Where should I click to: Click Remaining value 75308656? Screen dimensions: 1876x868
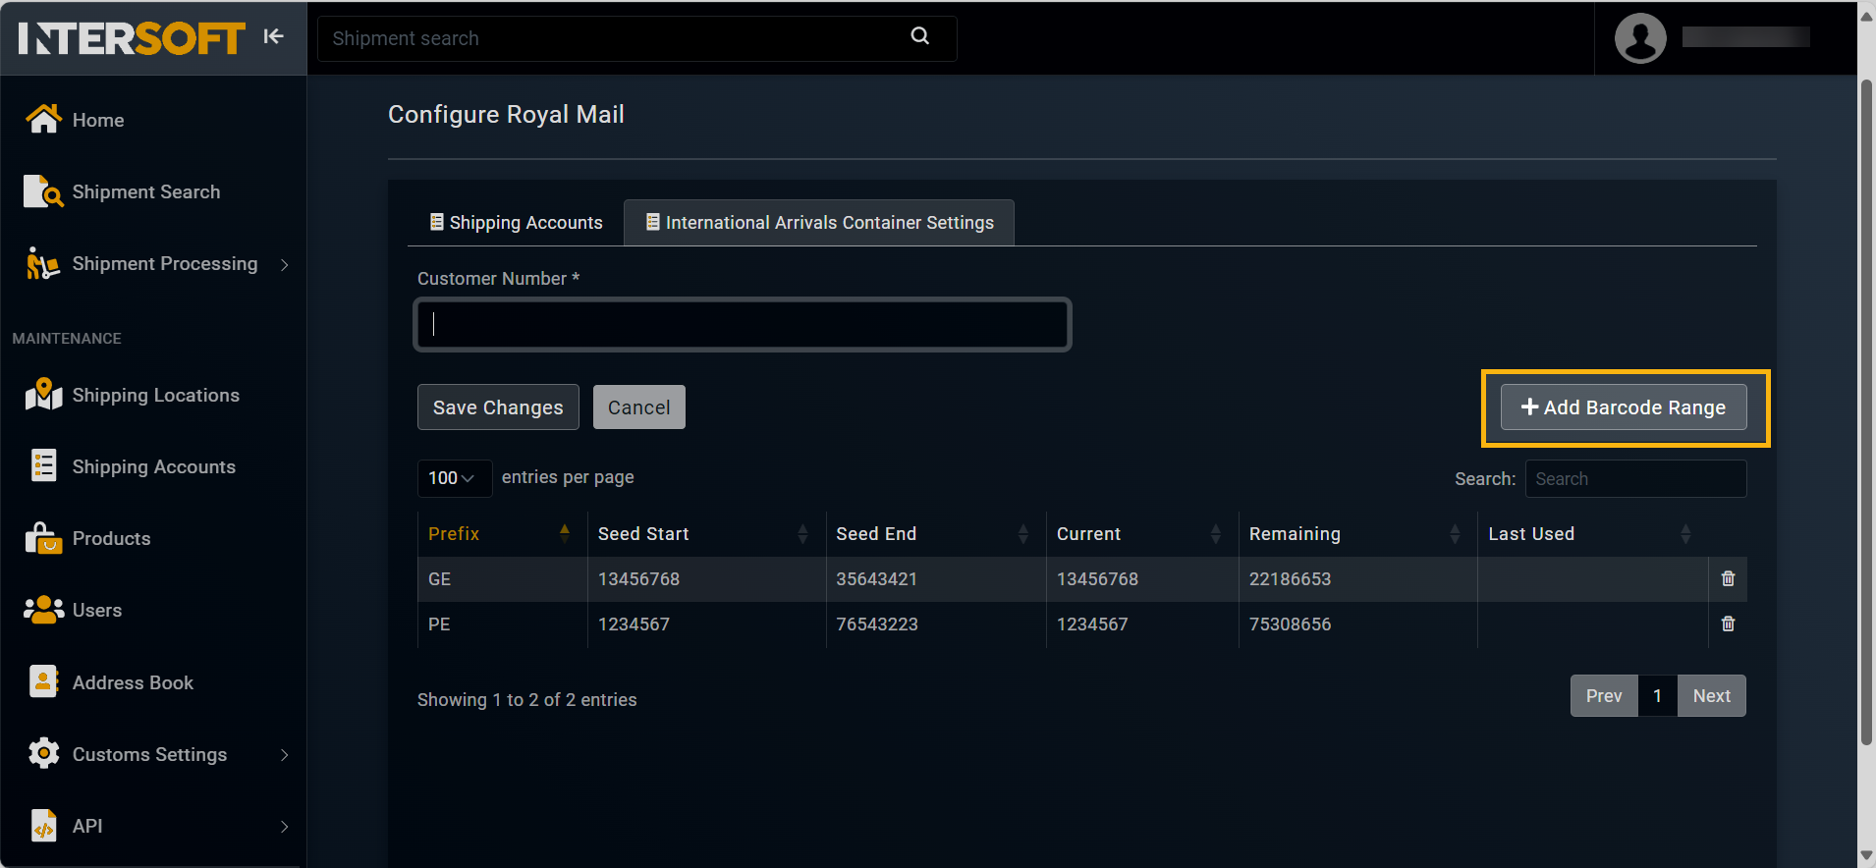(x=1290, y=624)
